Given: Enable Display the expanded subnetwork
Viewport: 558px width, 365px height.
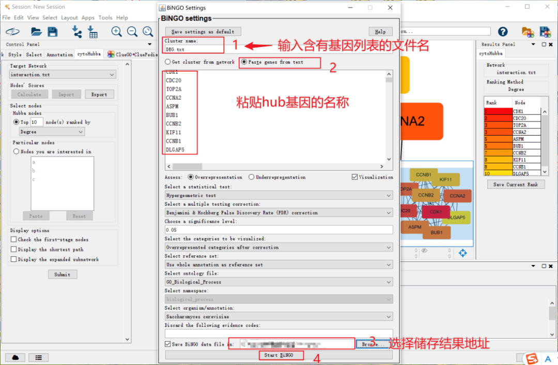Looking at the screenshot, I should (13, 259).
